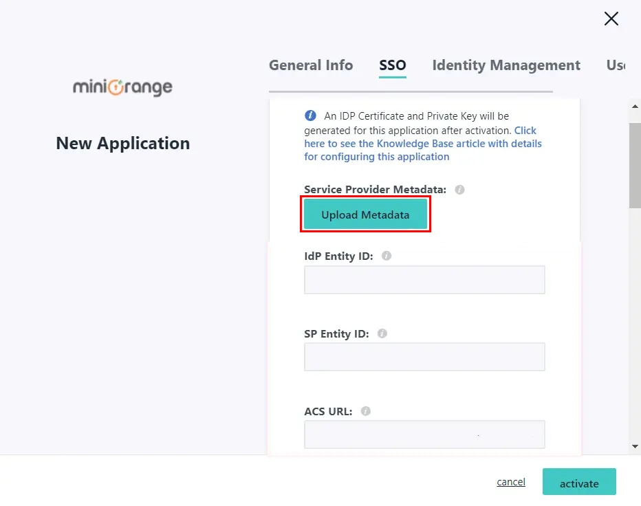Viewport: 641px width, 506px height.
Task: Click the vertical scrollbar thumb
Action: pyautogui.click(x=635, y=166)
